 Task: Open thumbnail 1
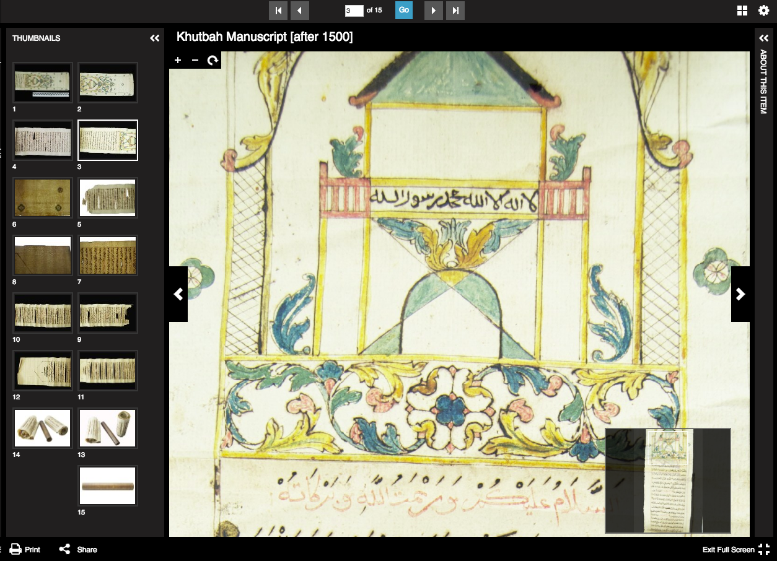[43, 82]
